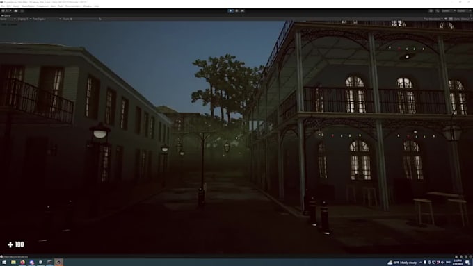Pause the running game
473x266 pixels.
click(236, 11)
